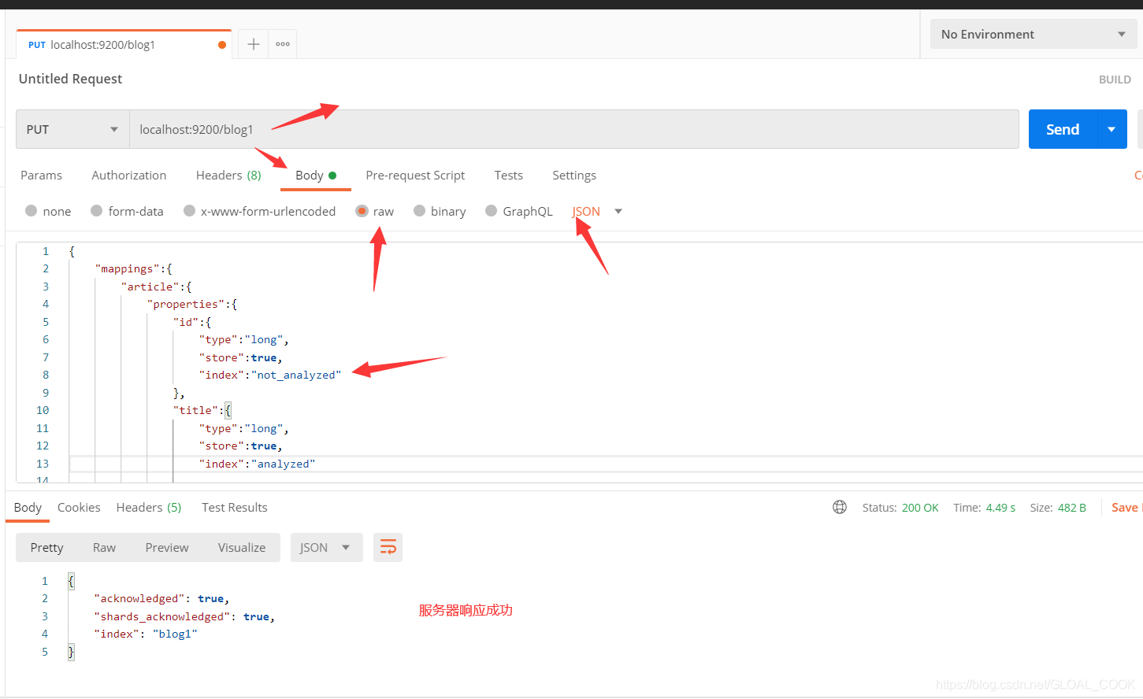Open a new request tab with plus icon

pyautogui.click(x=254, y=44)
